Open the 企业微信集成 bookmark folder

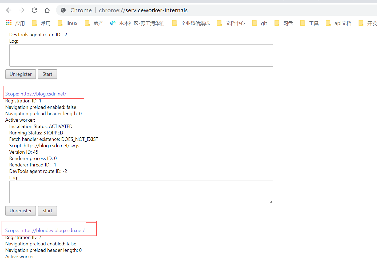(x=191, y=23)
